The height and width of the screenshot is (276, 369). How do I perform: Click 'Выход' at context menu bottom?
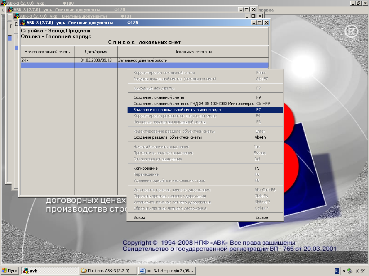205,217
